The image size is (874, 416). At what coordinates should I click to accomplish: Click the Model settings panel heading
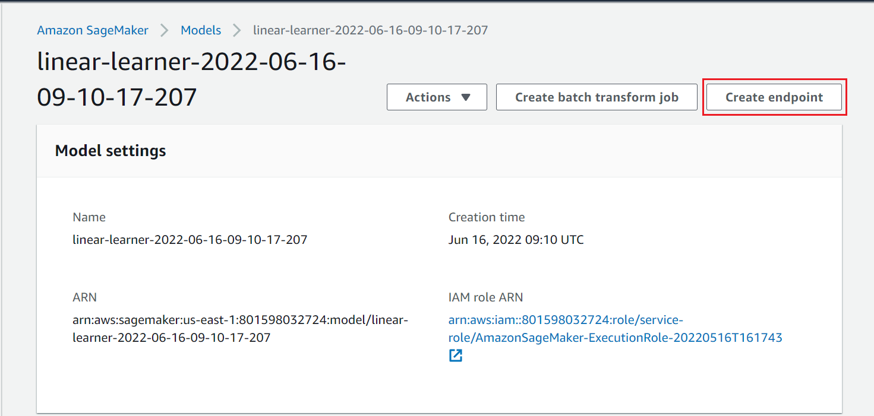point(111,151)
